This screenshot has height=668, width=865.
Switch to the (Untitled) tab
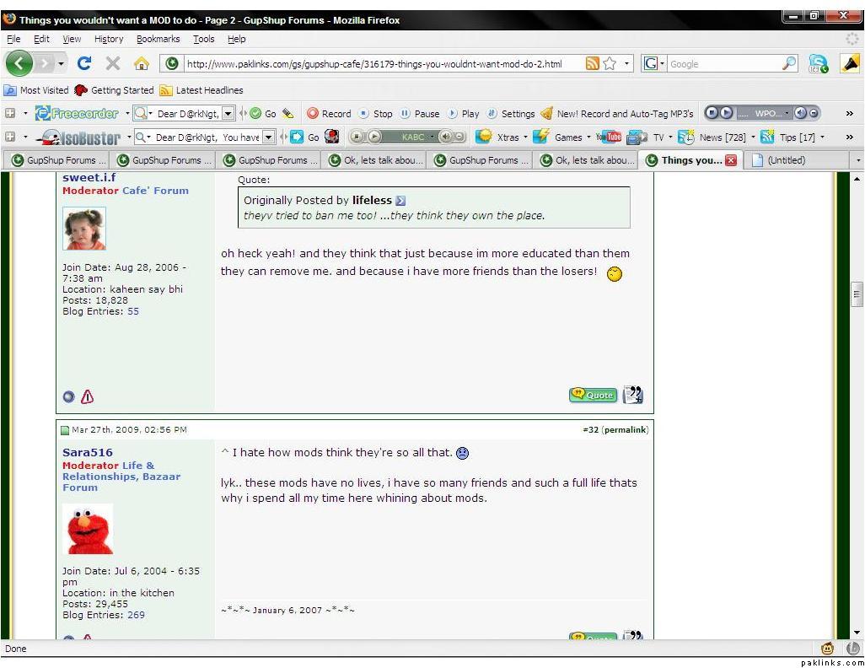pyautogui.click(x=786, y=160)
